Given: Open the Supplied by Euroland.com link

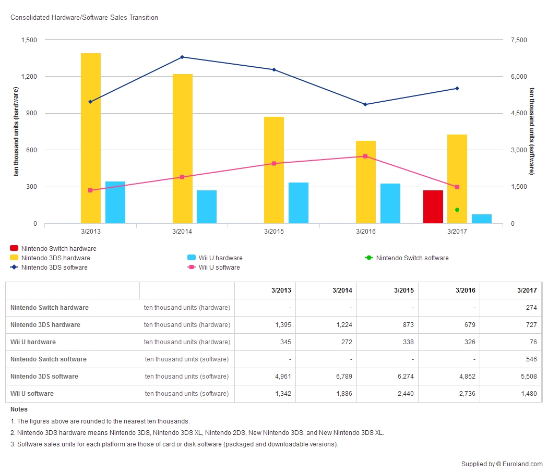Looking at the screenshot, I should point(502,464).
